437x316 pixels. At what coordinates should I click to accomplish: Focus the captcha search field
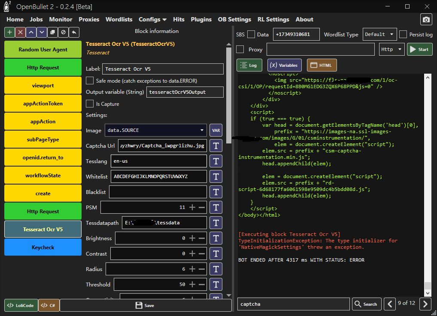tap(294, 304)
